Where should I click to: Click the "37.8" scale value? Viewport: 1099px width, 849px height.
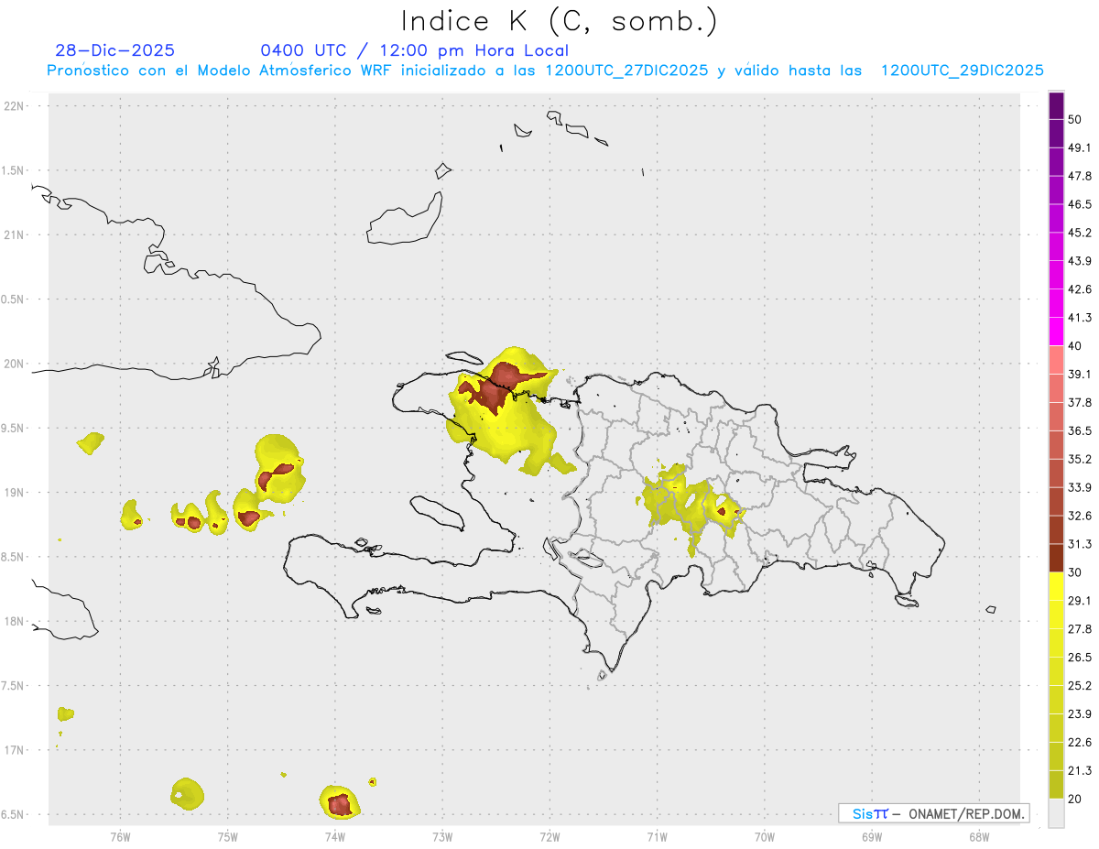point(1080,402)
